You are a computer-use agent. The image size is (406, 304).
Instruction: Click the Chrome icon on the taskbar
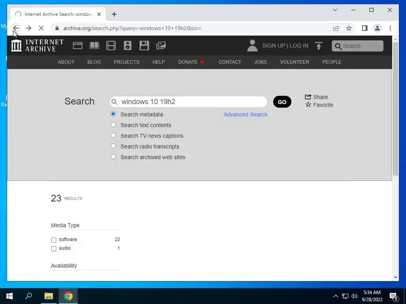coord(68,296)
